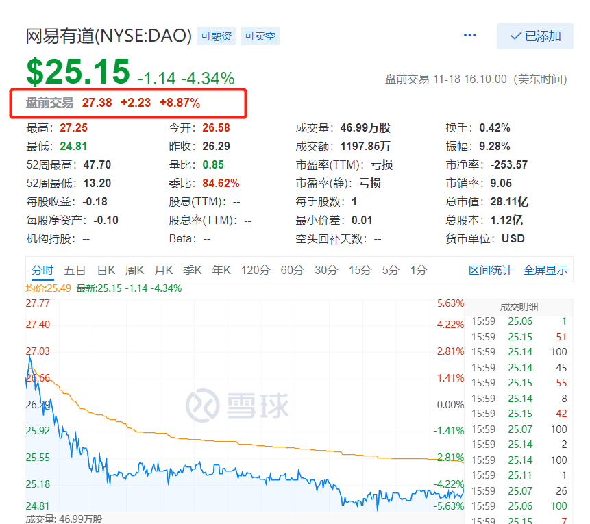Select the 120分 interval tab
The image size is (590, 524).
[x=255, y=270]
